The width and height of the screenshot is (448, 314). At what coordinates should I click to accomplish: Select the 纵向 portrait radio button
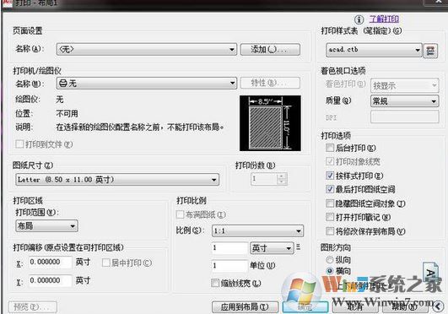330,260
